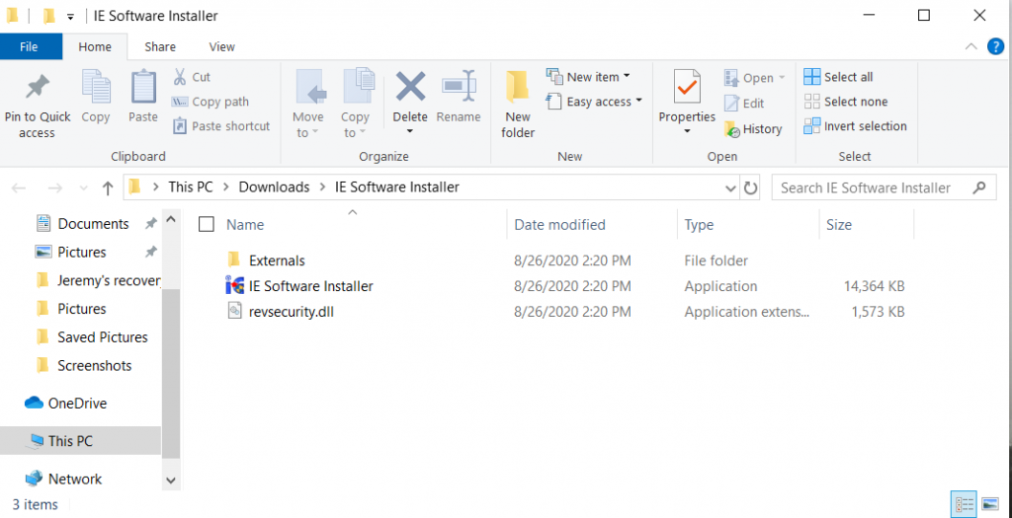Screen dimensions: 1012x518
Task: Click the navigation pane scroll up arrow
Action: click(x=170, y=219)
